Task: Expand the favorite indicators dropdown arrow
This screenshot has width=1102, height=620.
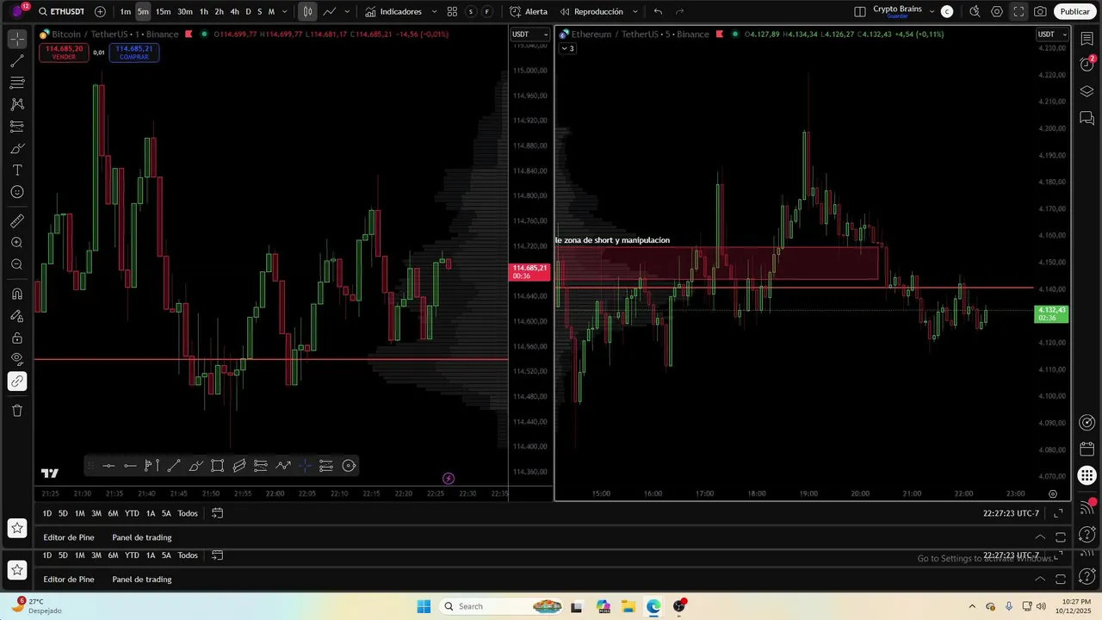Action: coord(434,11)
